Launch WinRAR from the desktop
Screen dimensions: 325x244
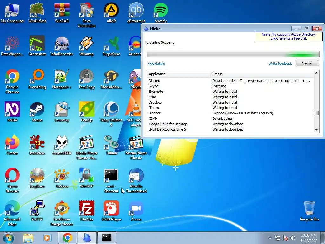(62, 12)
